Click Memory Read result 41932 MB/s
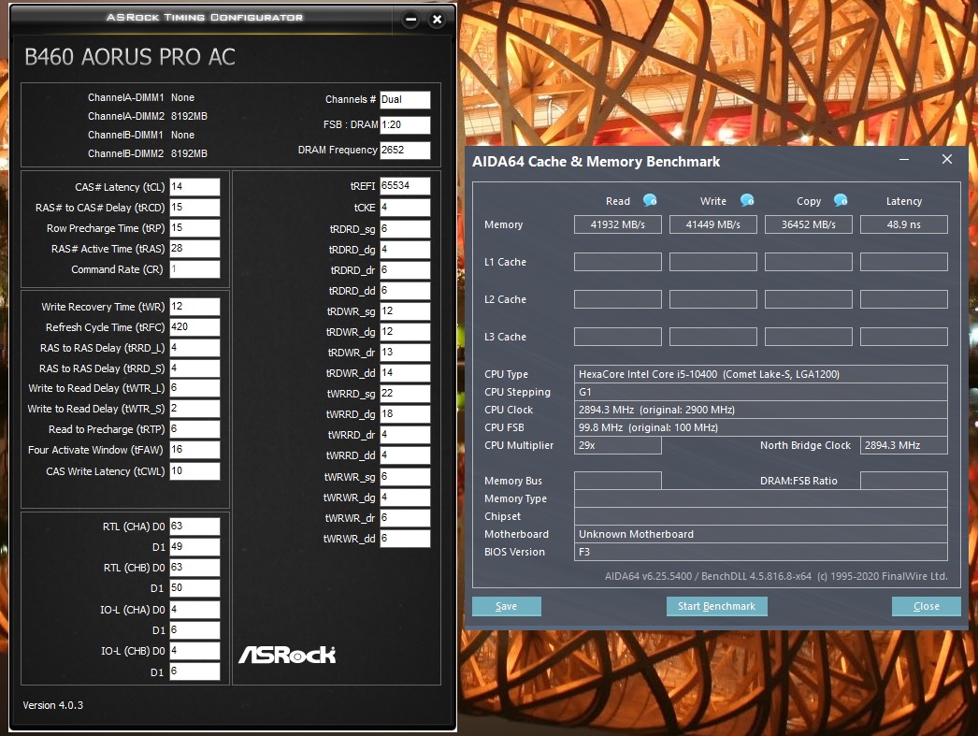The width and height of the screenshot is (978, 736). point(617,224)
